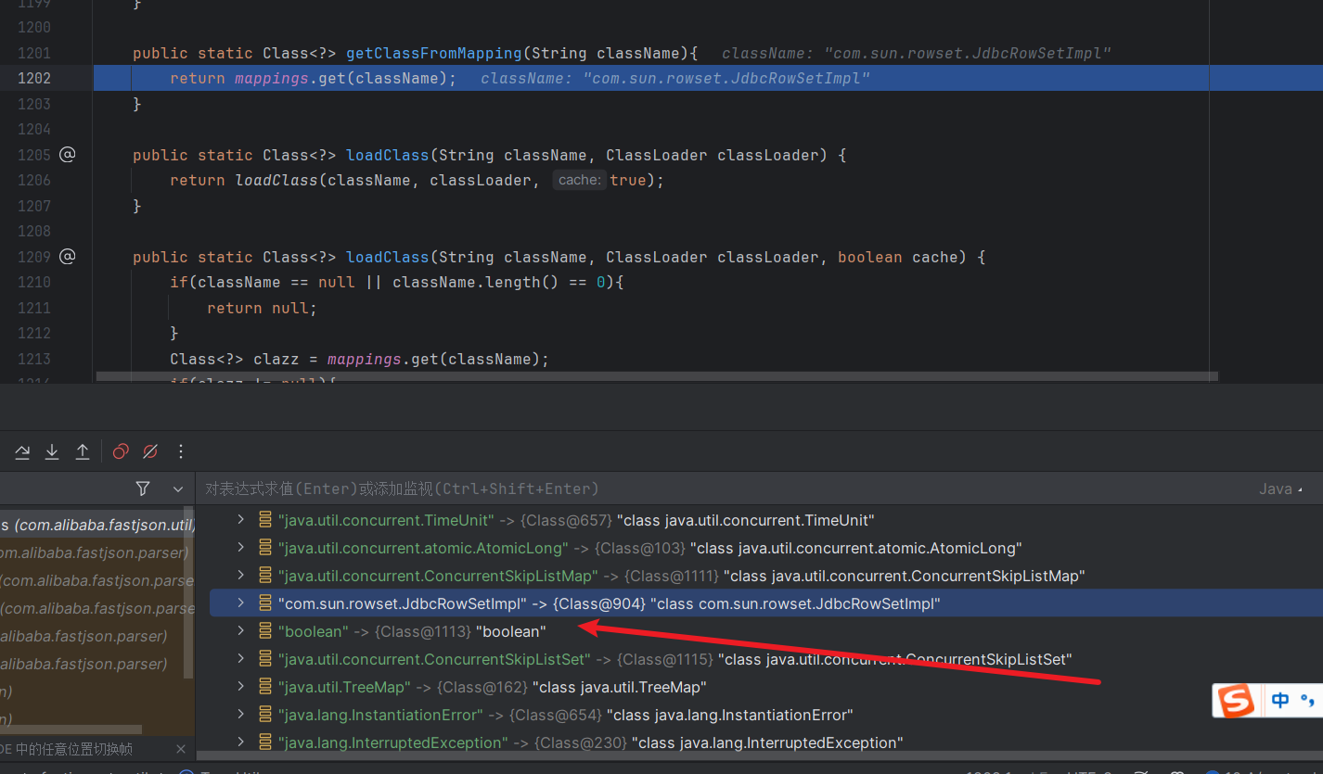Click the map entry icon beside "boolean"
The height and width of the screenshot is (774, 1323).
point(265,631)
